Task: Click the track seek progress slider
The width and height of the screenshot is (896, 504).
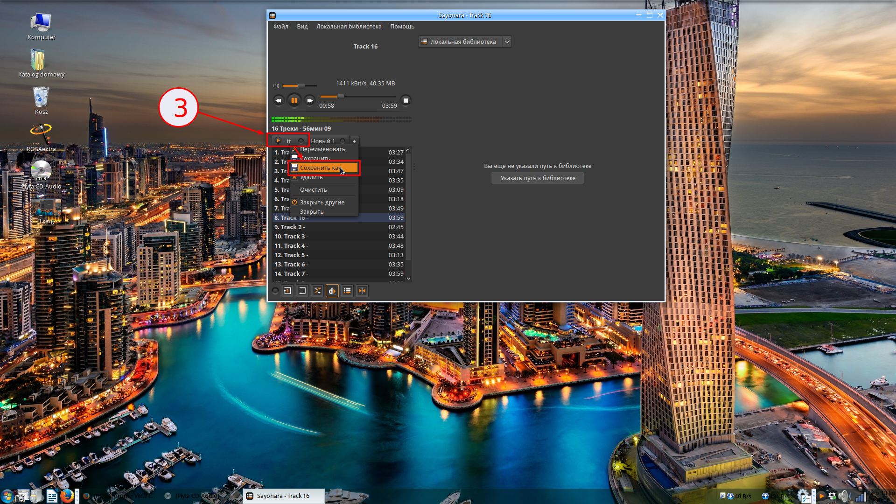Action: (357, 97)
